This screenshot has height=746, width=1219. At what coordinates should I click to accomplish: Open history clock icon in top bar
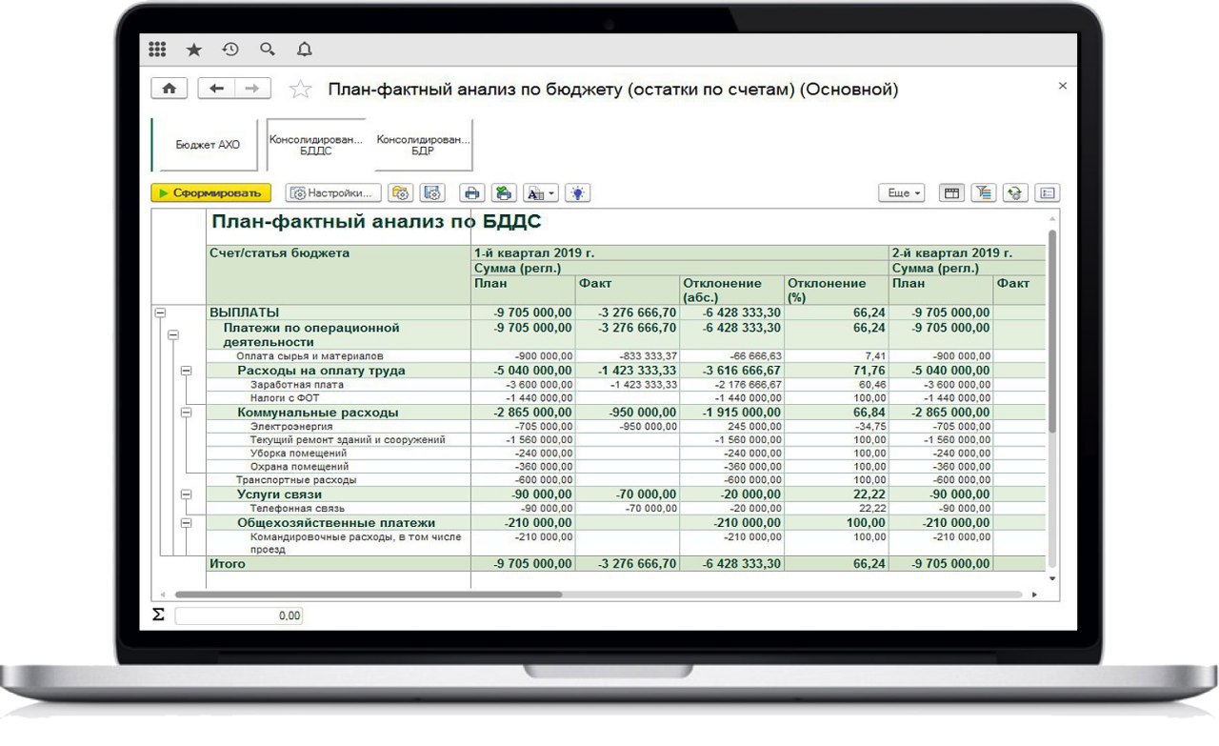230,50
